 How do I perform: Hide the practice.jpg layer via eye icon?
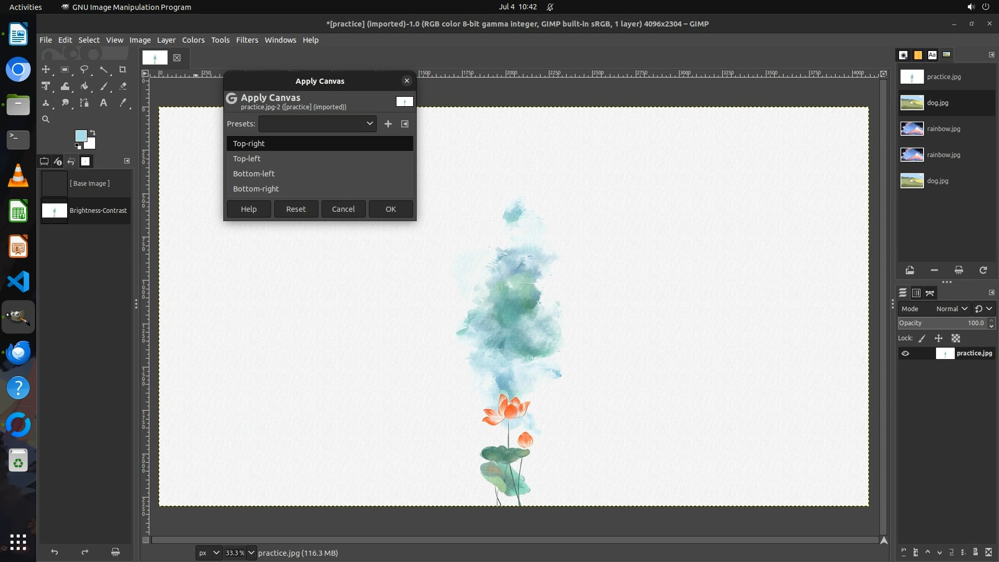(905, 353)
